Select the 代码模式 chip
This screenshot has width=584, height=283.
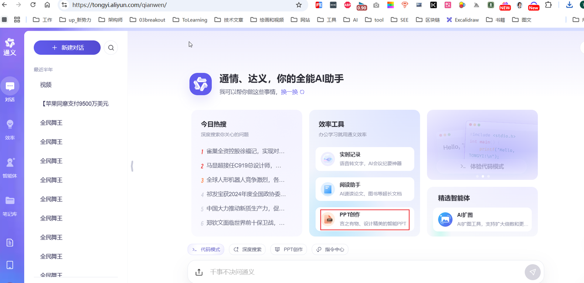206,250
